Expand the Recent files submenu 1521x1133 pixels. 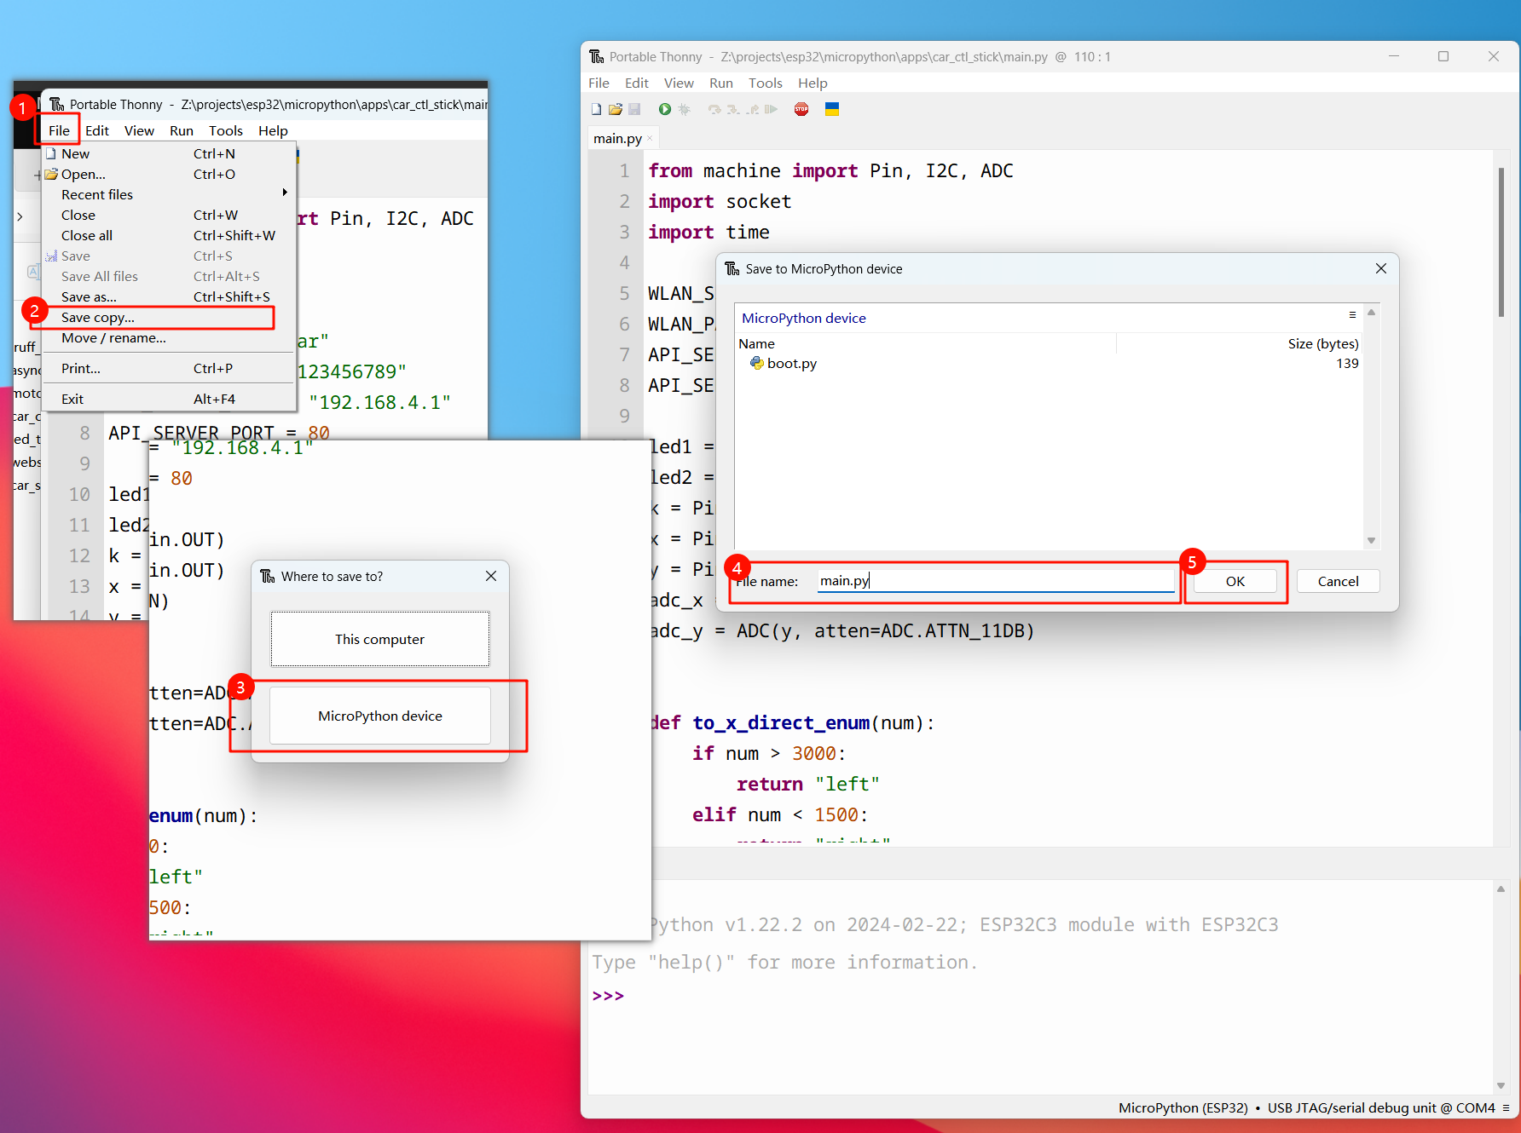coord(169,194)
